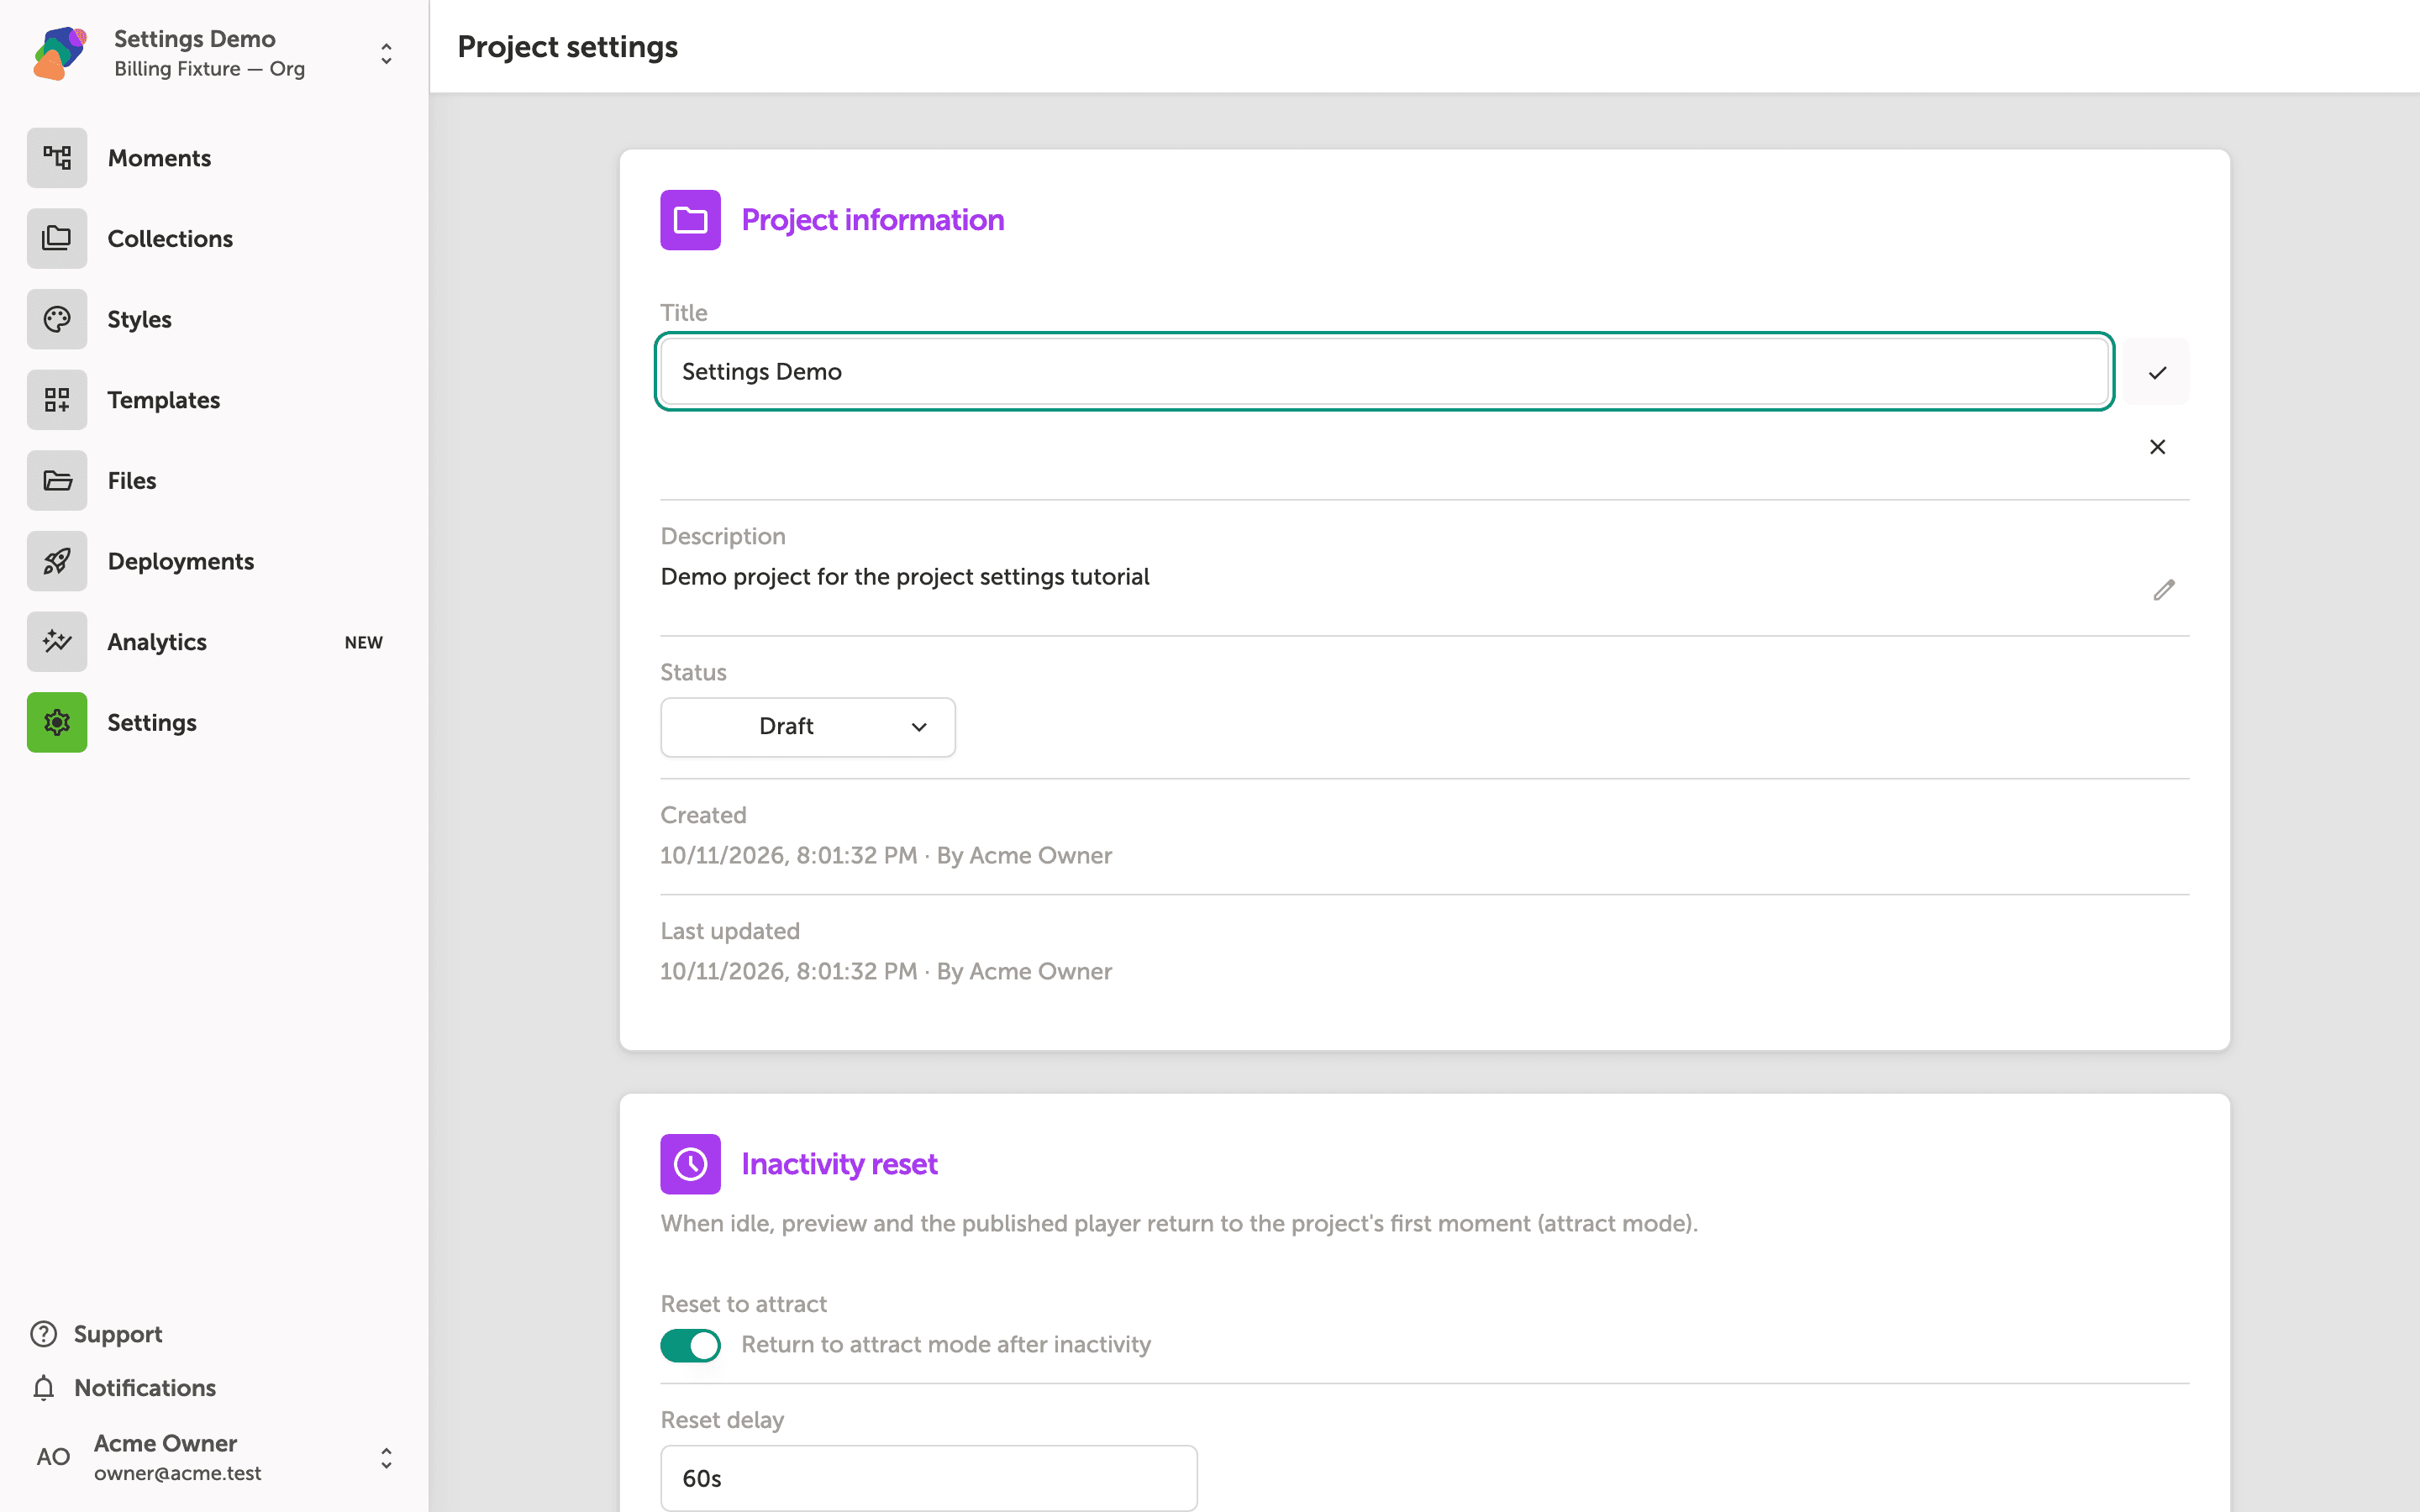Click the Notifications bell icon
The height and width of the screenshot is (1512, 2420).
[44, 1388]
